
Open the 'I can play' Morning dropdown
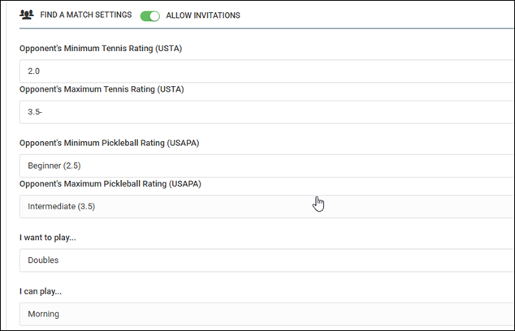266,314
